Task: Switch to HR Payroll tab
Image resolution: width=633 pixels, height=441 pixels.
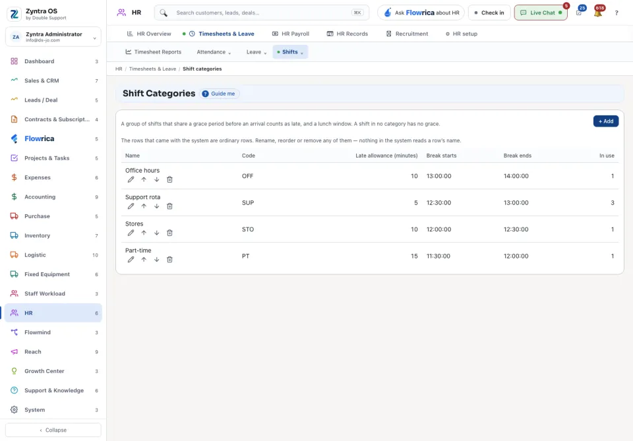Action: click(x=291, y=34)
